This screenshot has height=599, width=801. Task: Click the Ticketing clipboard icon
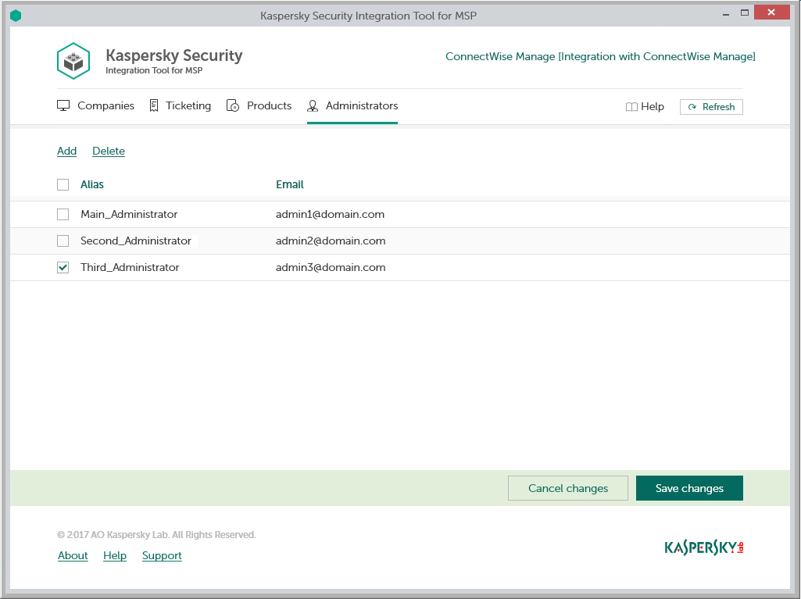click(154, 105)
